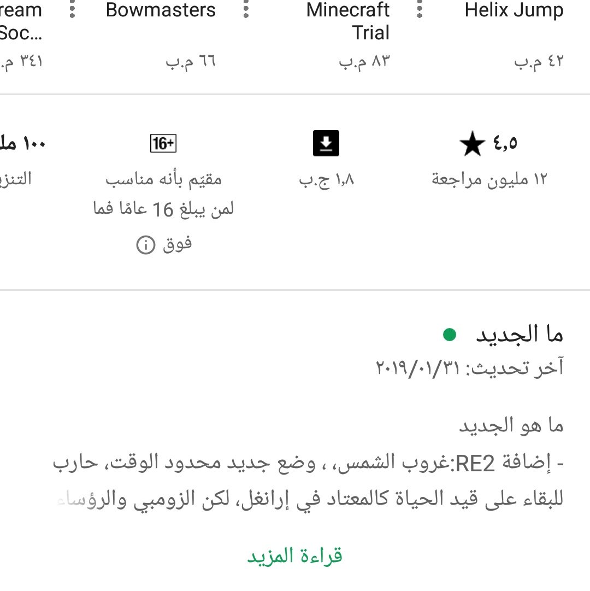The width and height of the screenshot is (590, 591).
Task: Tap the green dot beside ما الجديد
Action: point(450,335)
